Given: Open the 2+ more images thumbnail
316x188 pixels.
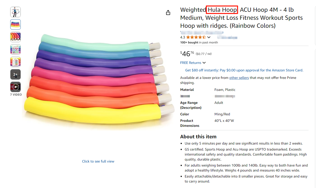Looking at the screenshot, I should (15, 74).
